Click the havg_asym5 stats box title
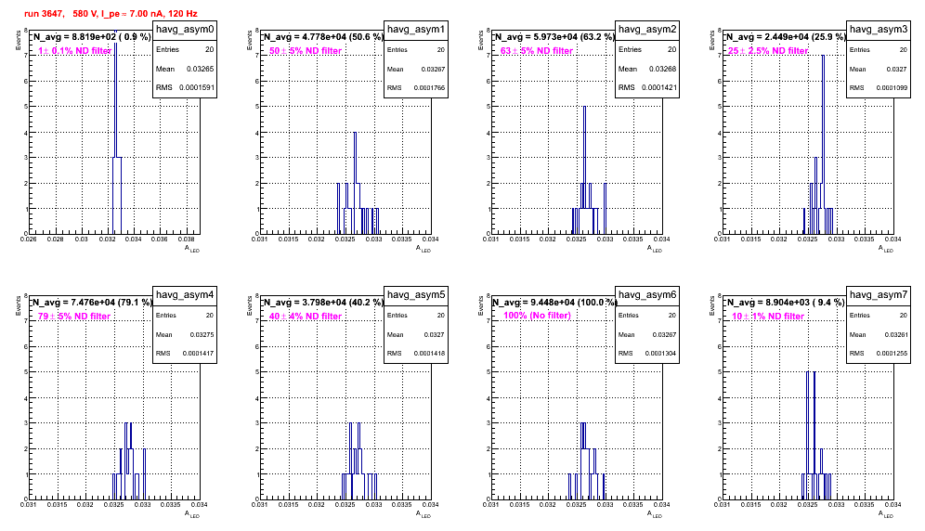 (x=416, y=295)
